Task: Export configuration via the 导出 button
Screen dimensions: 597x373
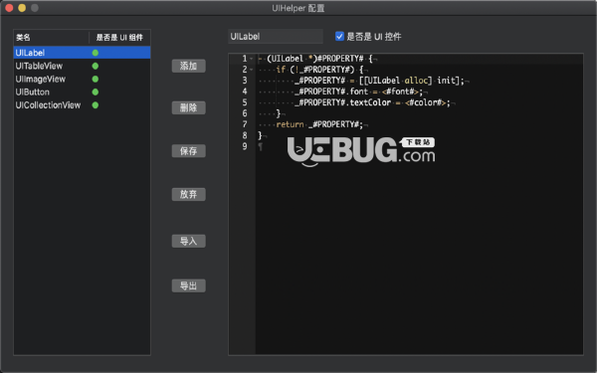Action: (188, 285)
